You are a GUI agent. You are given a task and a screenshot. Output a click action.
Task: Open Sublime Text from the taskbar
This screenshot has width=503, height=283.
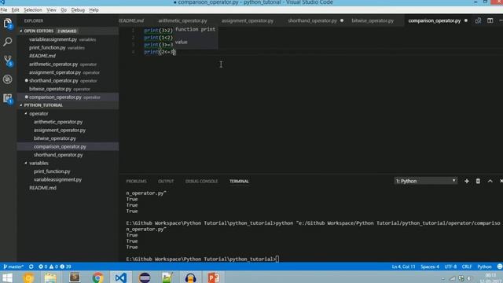[x=75, y=277]
